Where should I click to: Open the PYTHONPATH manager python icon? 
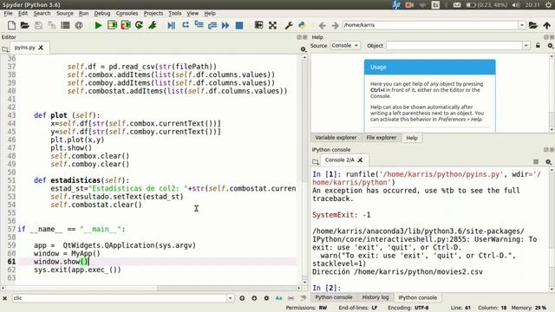point(302,25)
